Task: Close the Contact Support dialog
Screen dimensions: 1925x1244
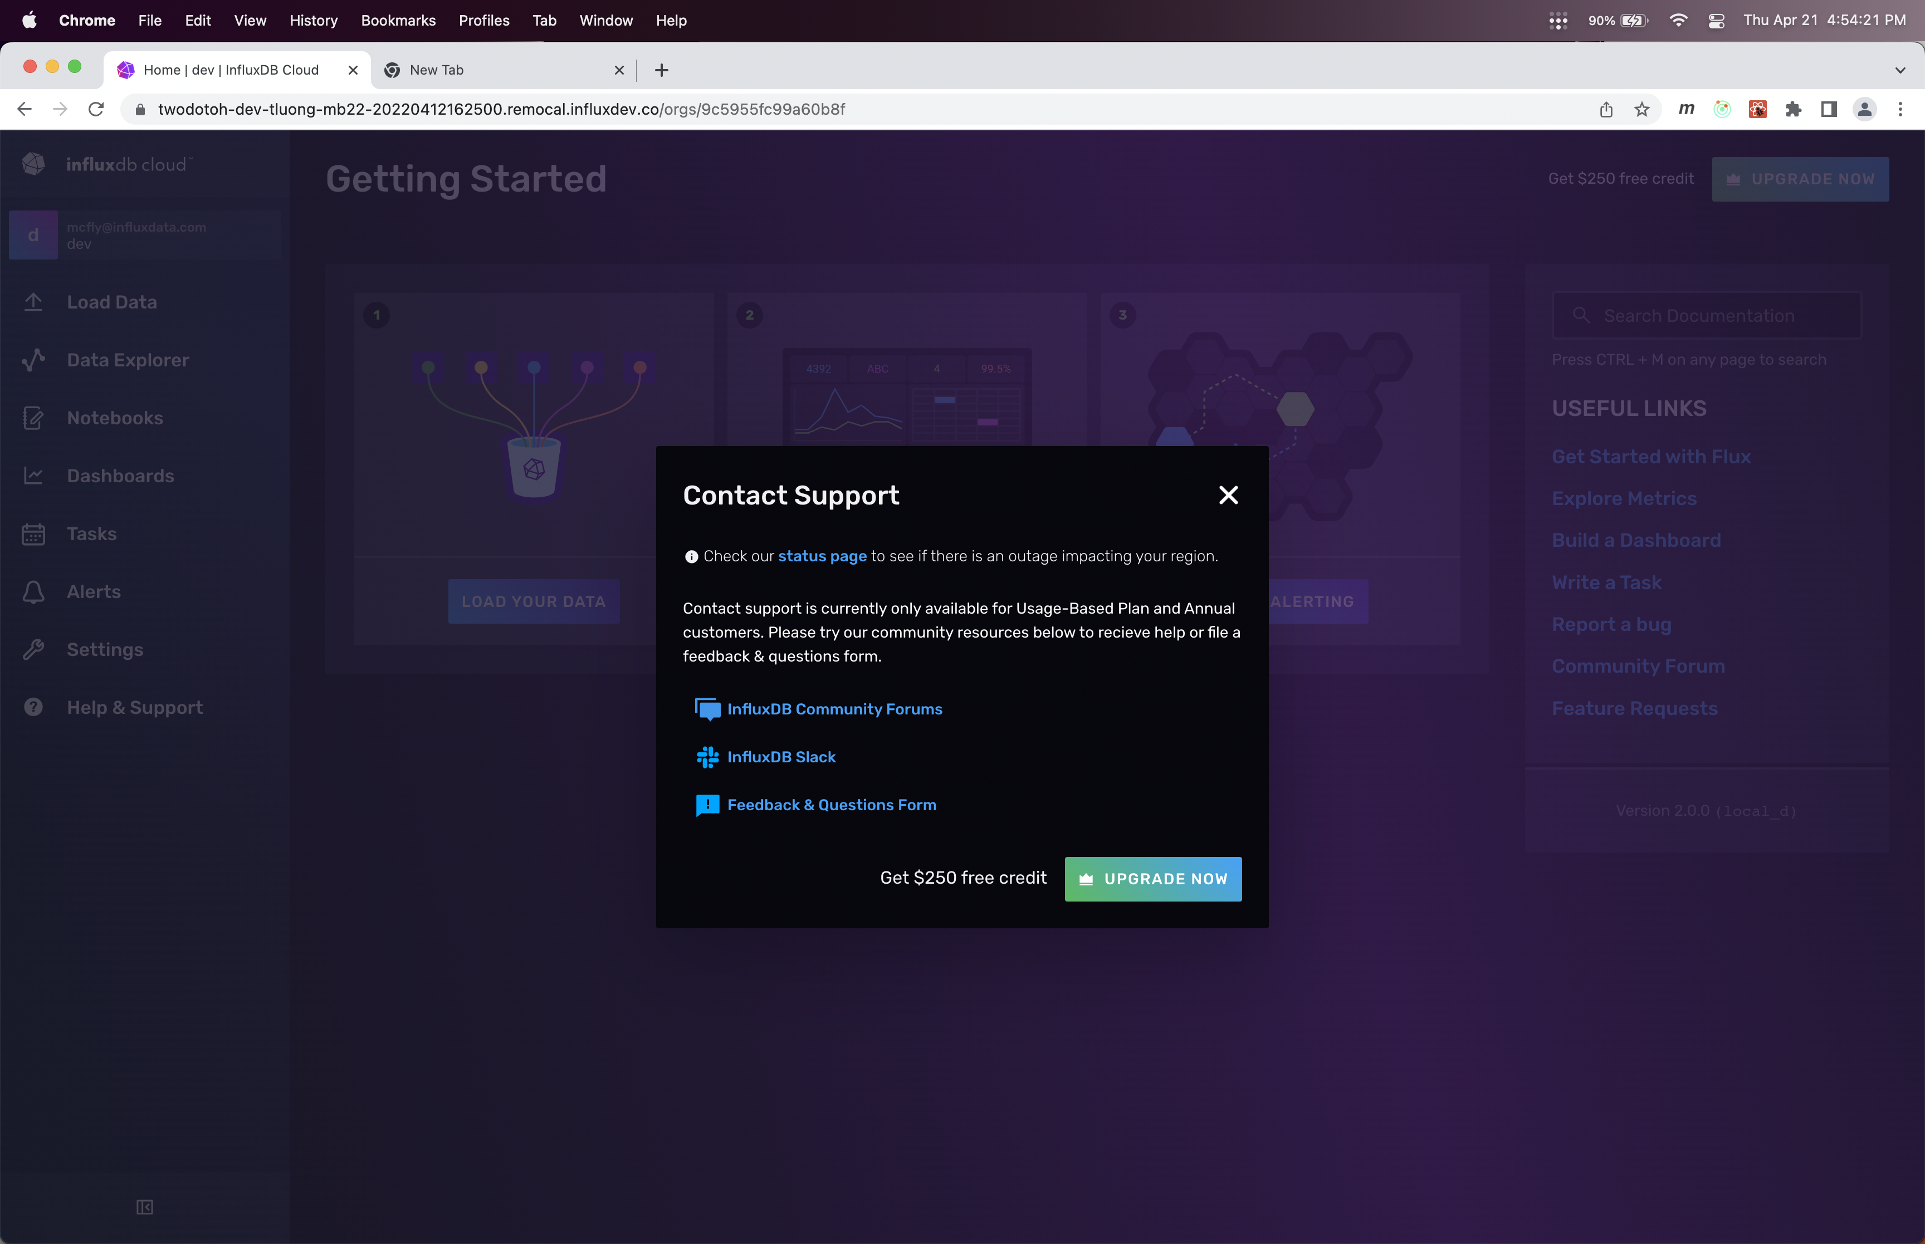Action: (1228, 495)
